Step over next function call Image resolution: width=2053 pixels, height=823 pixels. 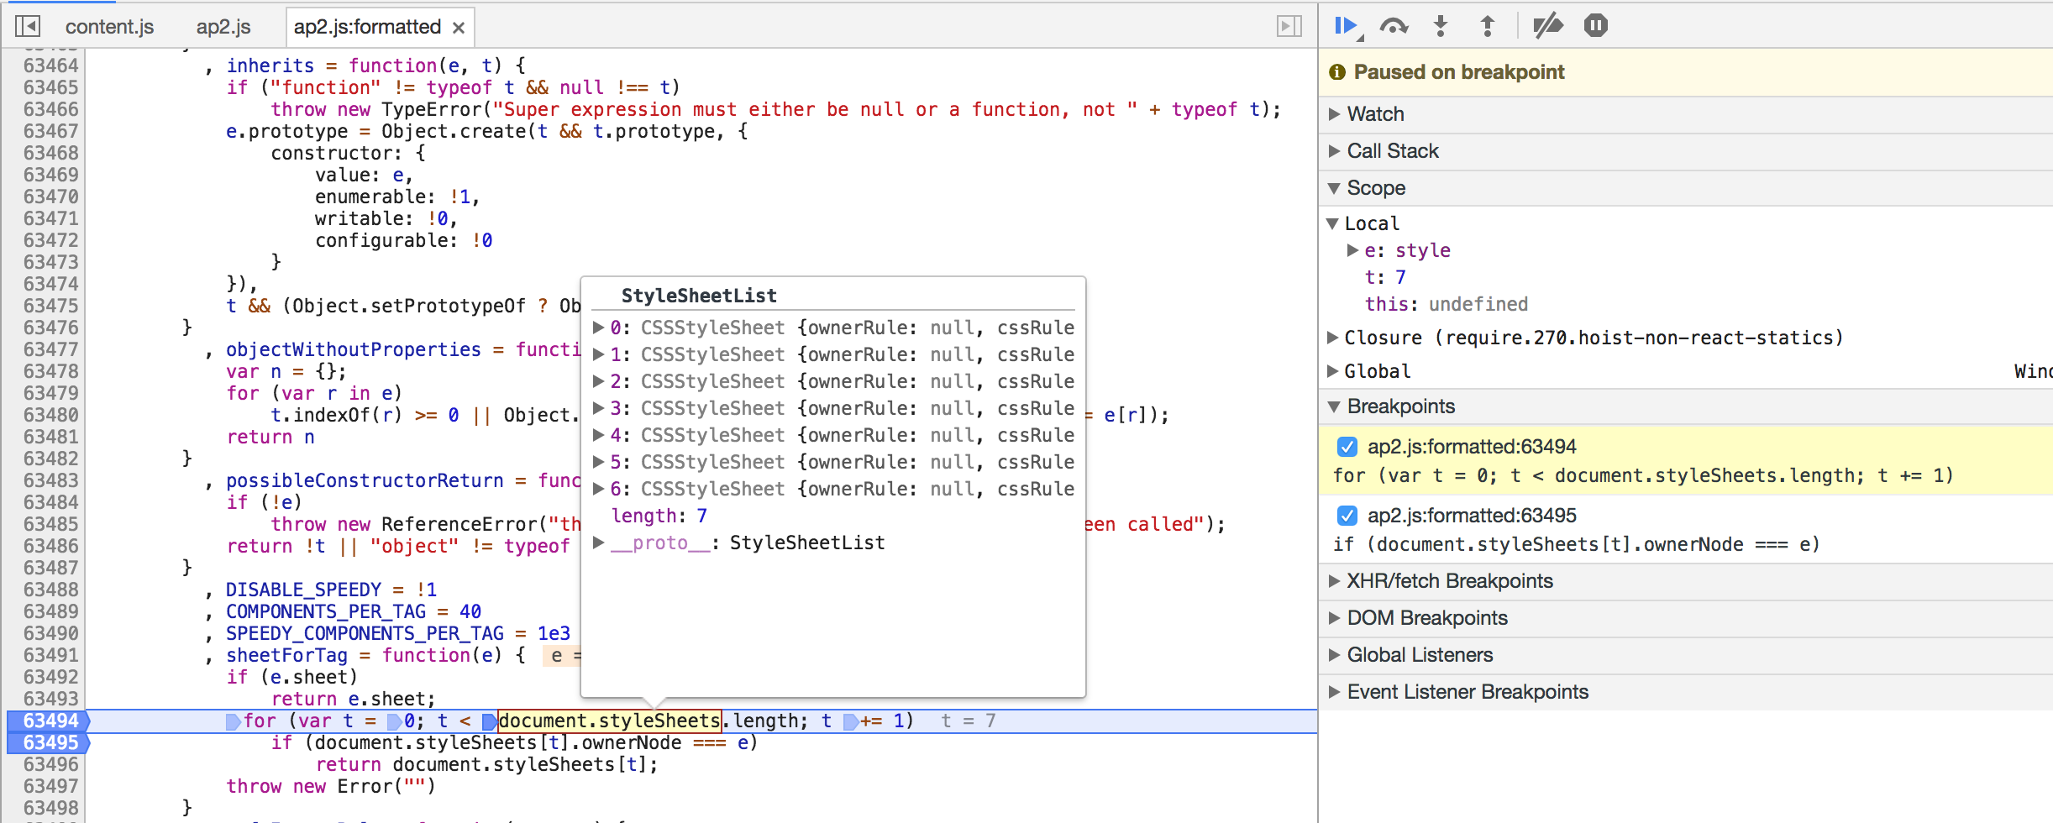pyautogui.click(x=1394, y=25)
